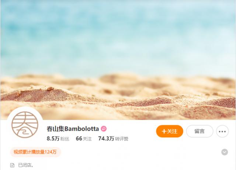Viewport: 236px width, 170px height.
Task: Follow the account with the orange 关注 button
Action: pyautogui.click(x=170, y=131)
